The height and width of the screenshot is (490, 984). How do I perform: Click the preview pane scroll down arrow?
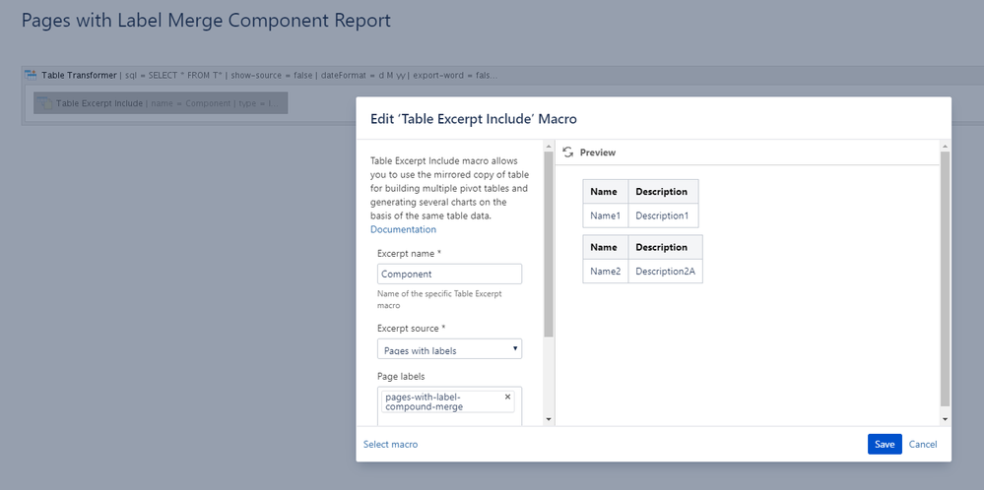pos(945,419)
